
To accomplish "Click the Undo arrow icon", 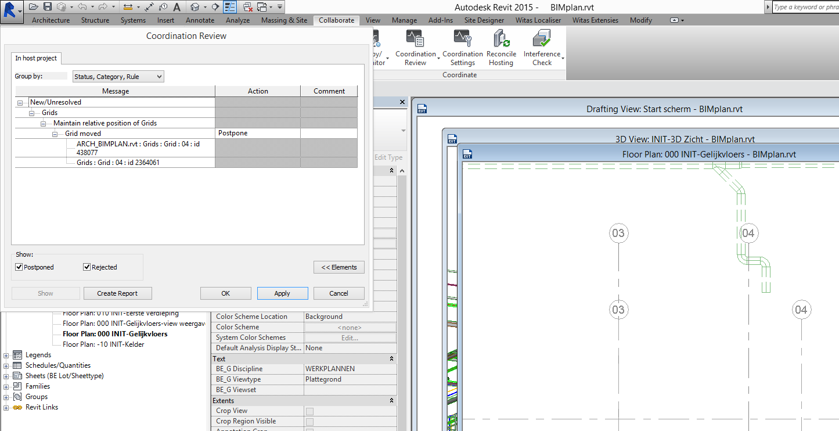I will pyautogui.click(x=82, y=7).
